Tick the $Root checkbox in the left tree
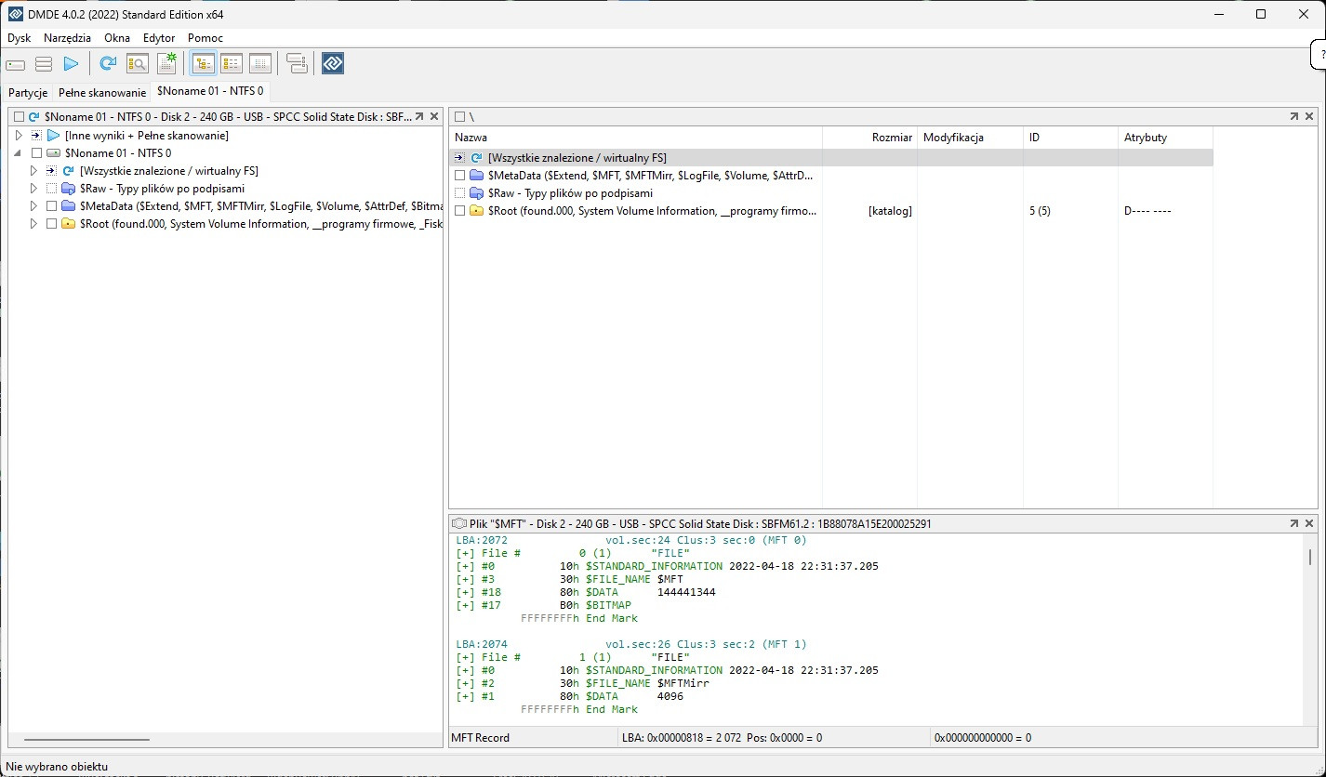This screenshot has width=1326, height=777. coord(52,224)
